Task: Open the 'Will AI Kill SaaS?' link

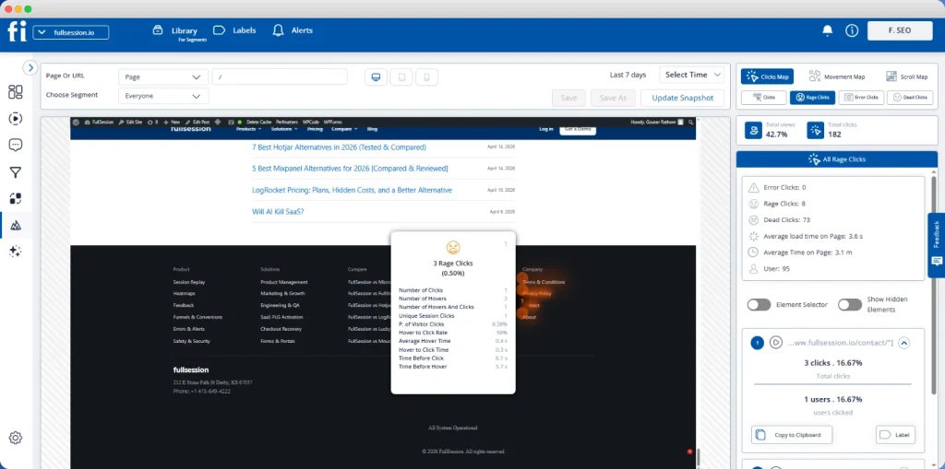Action: 278,211
